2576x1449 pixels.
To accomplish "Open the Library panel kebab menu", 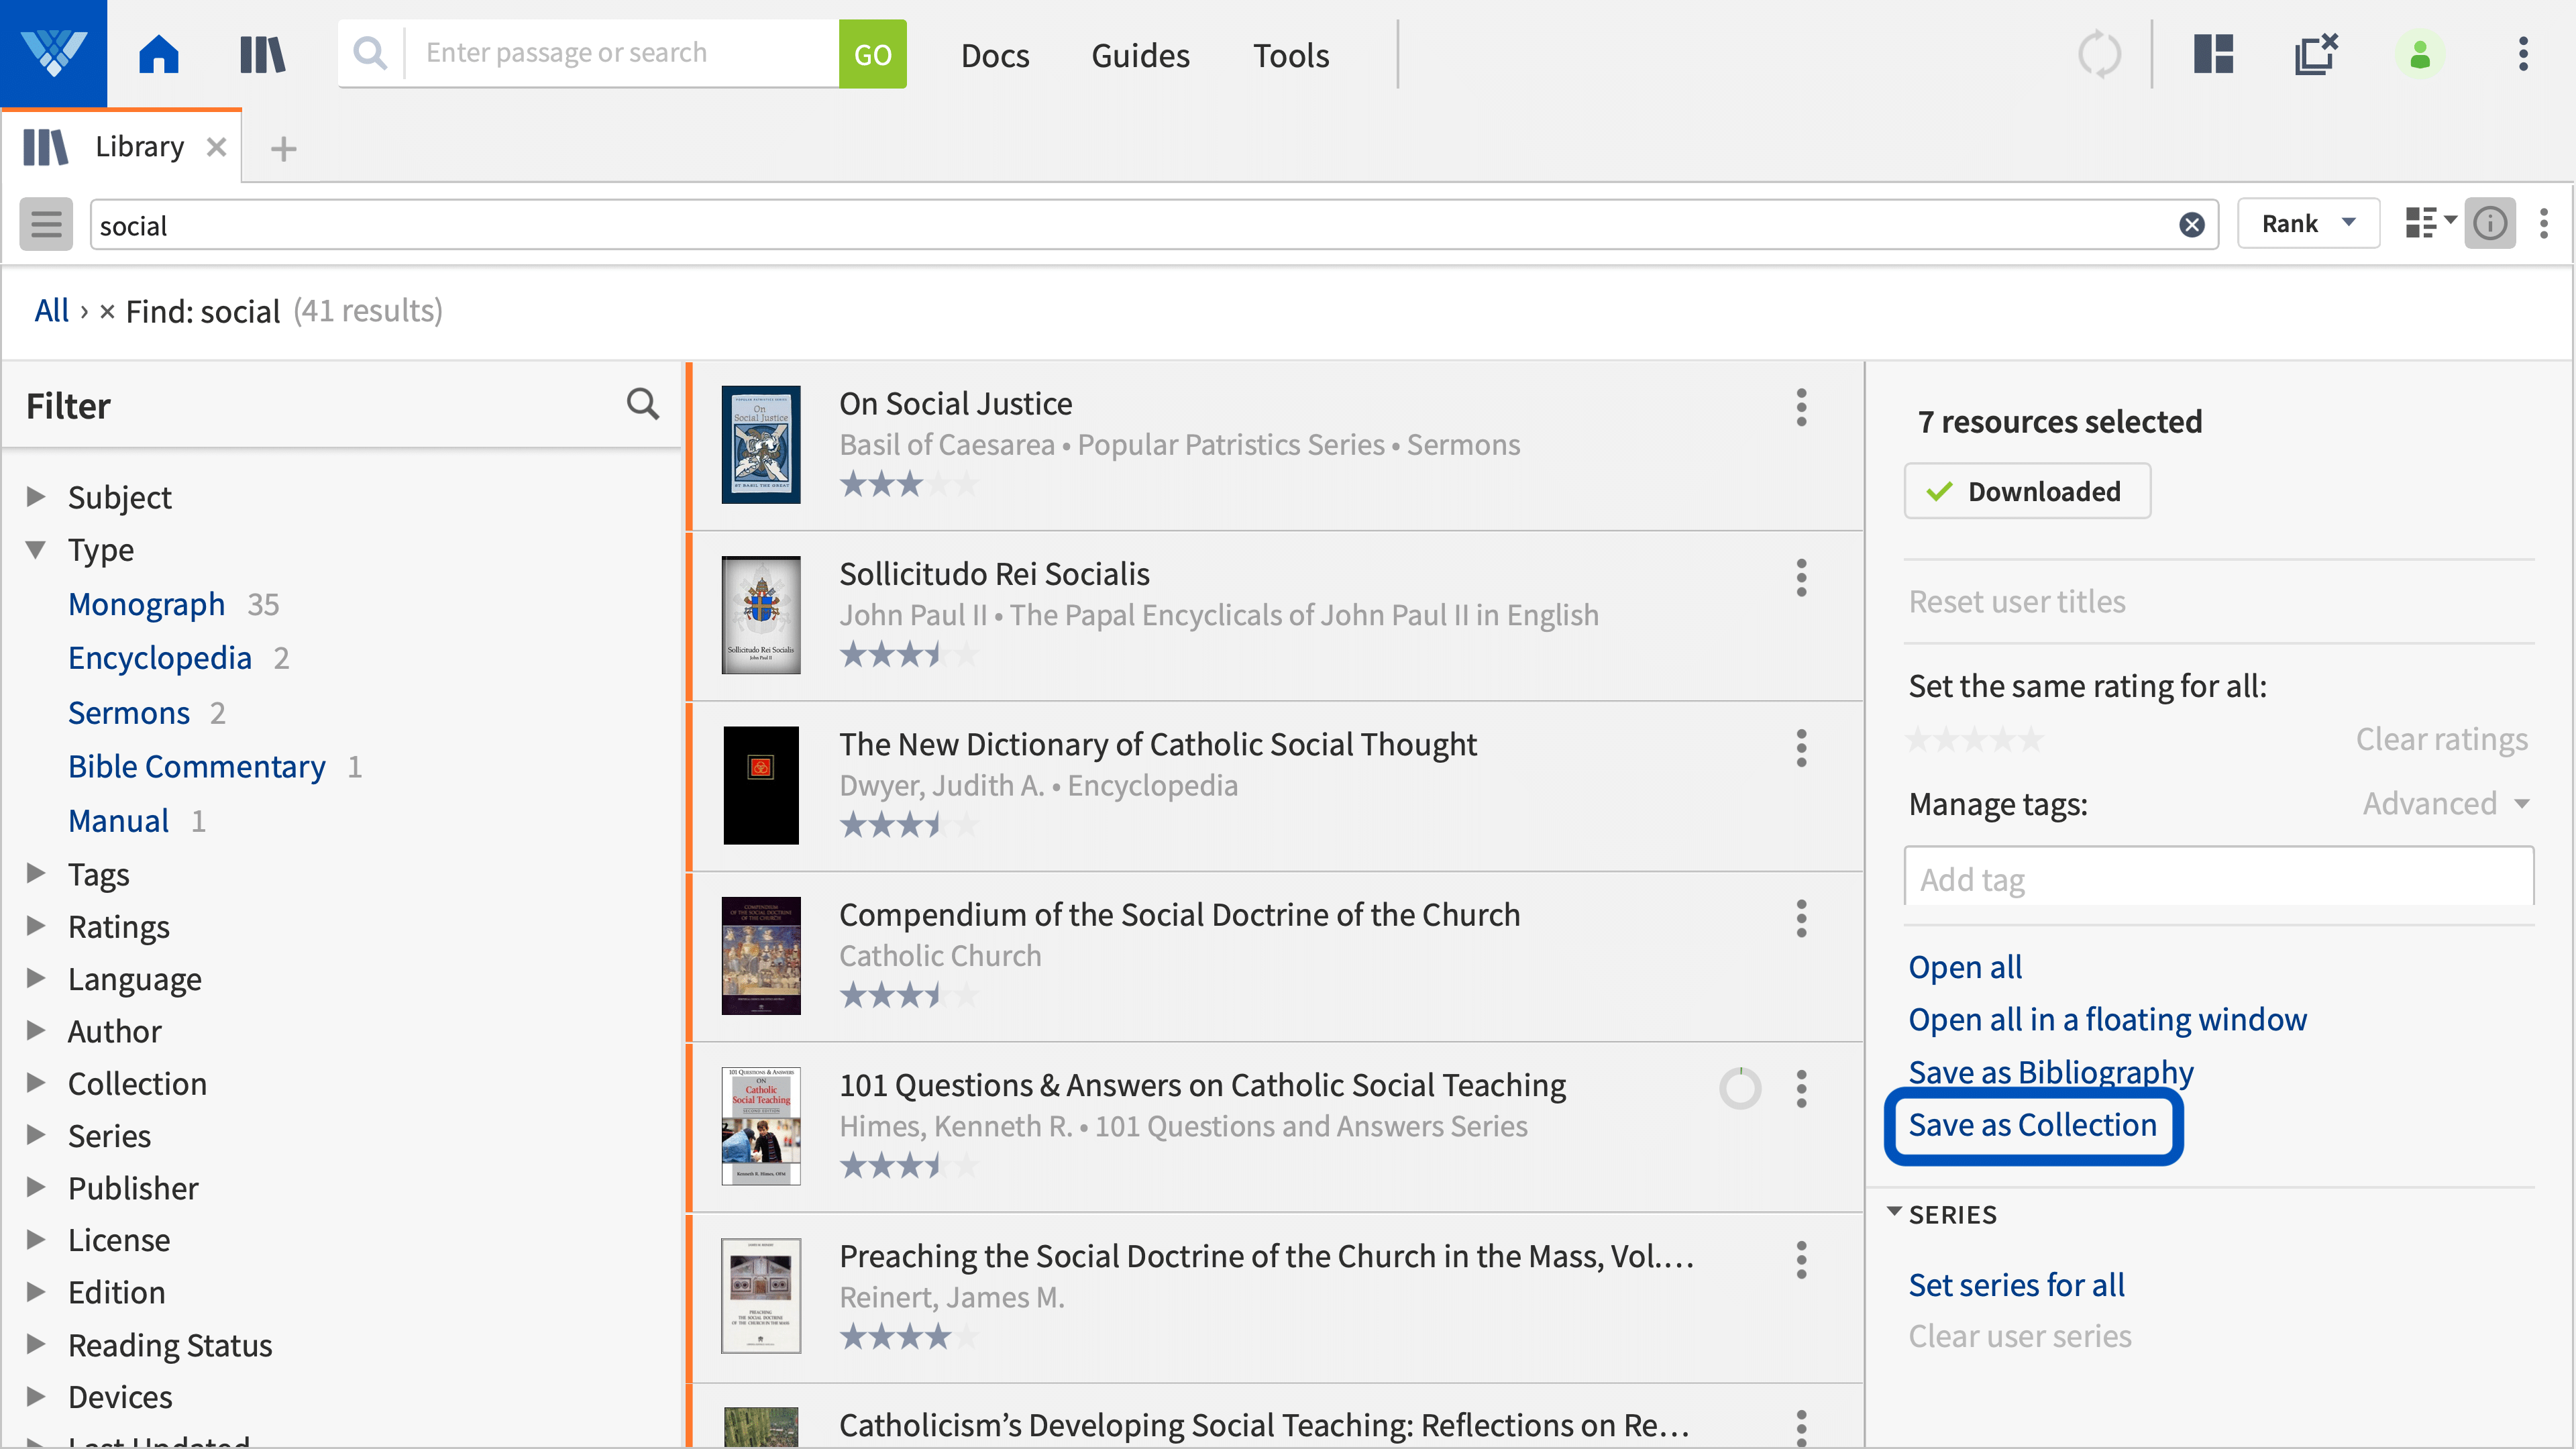I will 2544,223.
